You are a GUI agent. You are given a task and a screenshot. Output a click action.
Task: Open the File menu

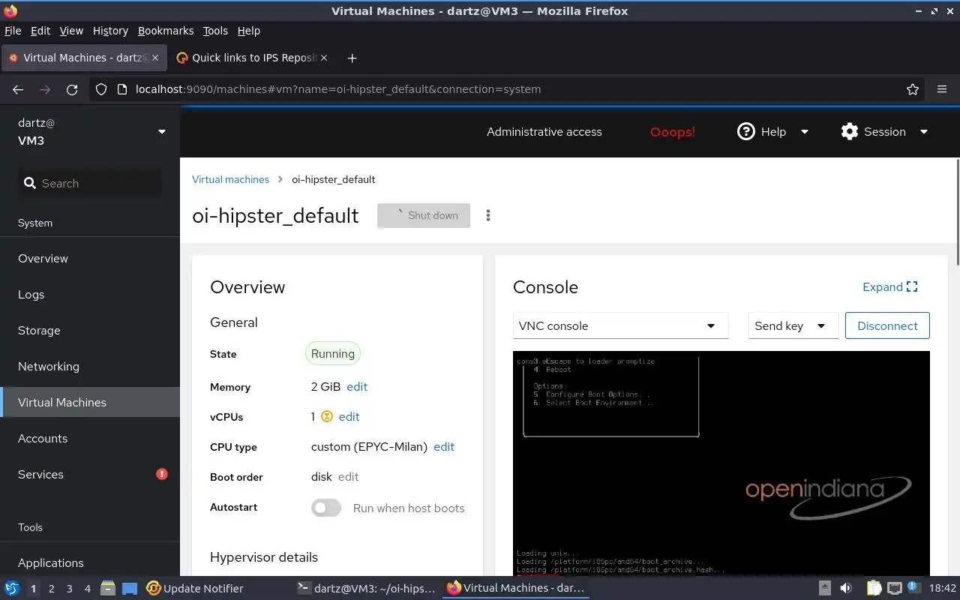click(x=13, y=31)
